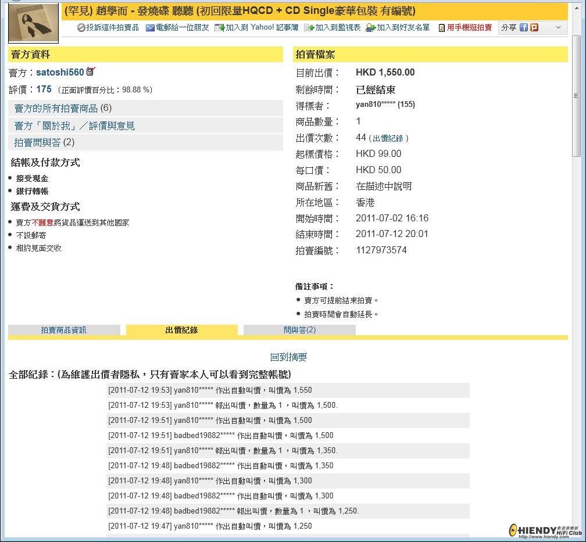Select the highlighted 出價紀錄 tab
The image size is (586, 542).
tap(181, 329)
